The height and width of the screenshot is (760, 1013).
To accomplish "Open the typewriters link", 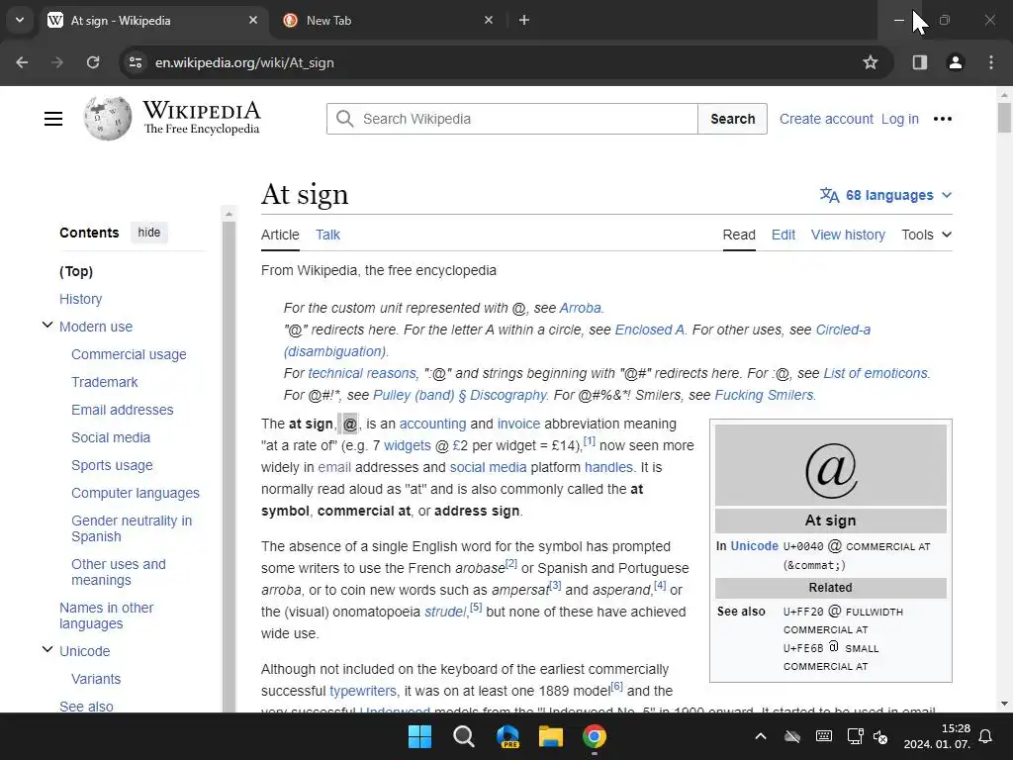I will coord(364,691).
